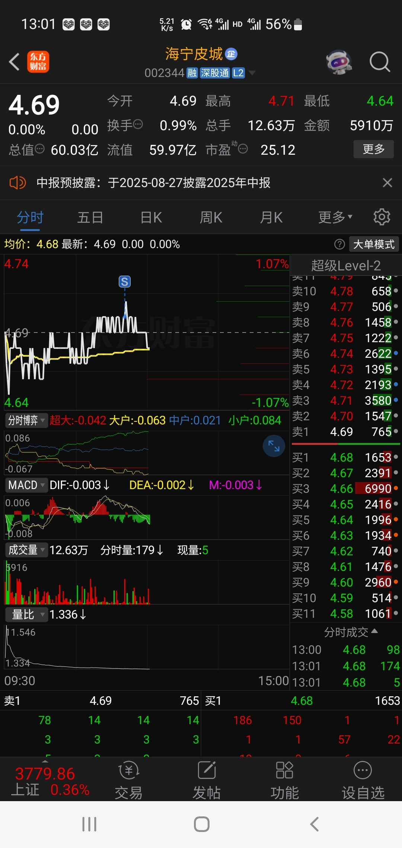Viewport: 402px width, 848px height.
Task: Tap the 186 buy queue order
Action: pyautogui.click(x=242, y=720)
